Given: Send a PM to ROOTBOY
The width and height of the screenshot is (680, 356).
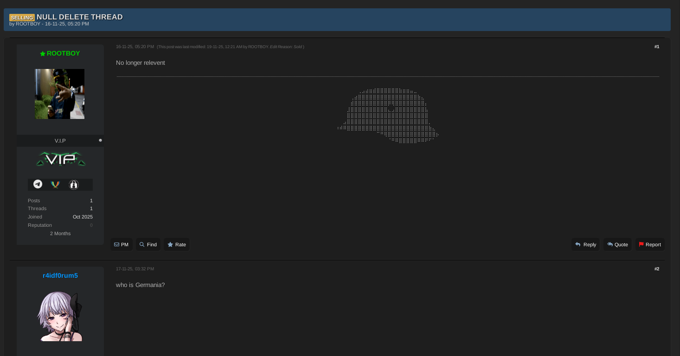Looking at the screenshot, I should point(121,244).
